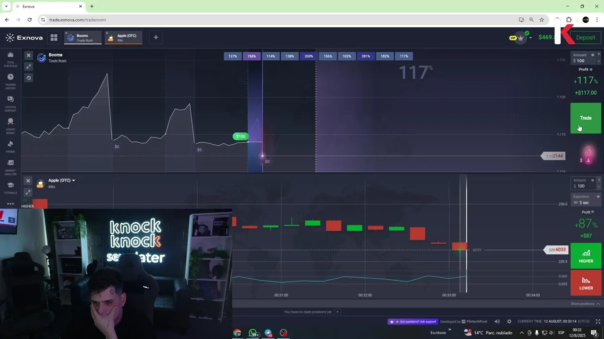Expand the Booms chart to fullscreen

(28, 66)
